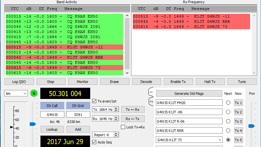This screenshot has width=261, height=147.
Task: Toggle the Monitor button
Action: 83,82
